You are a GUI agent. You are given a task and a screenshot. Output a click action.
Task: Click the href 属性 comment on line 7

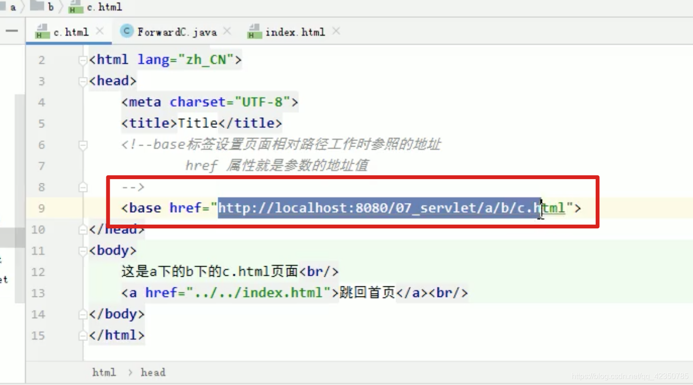point(277,166)
